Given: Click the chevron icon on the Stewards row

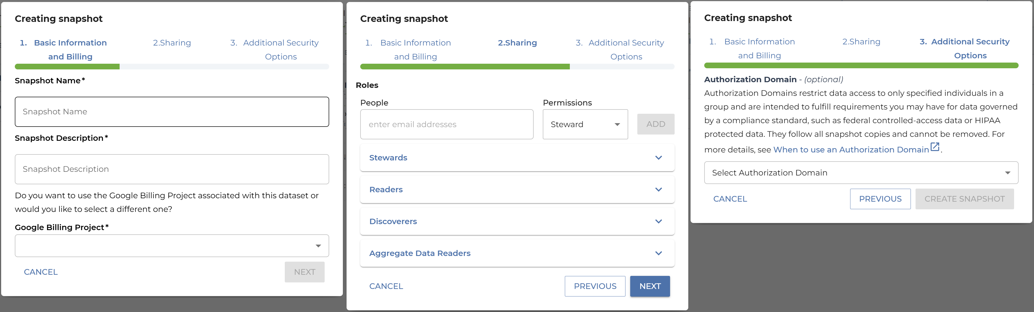Looking at the screenshot, I should click(659, 158).
